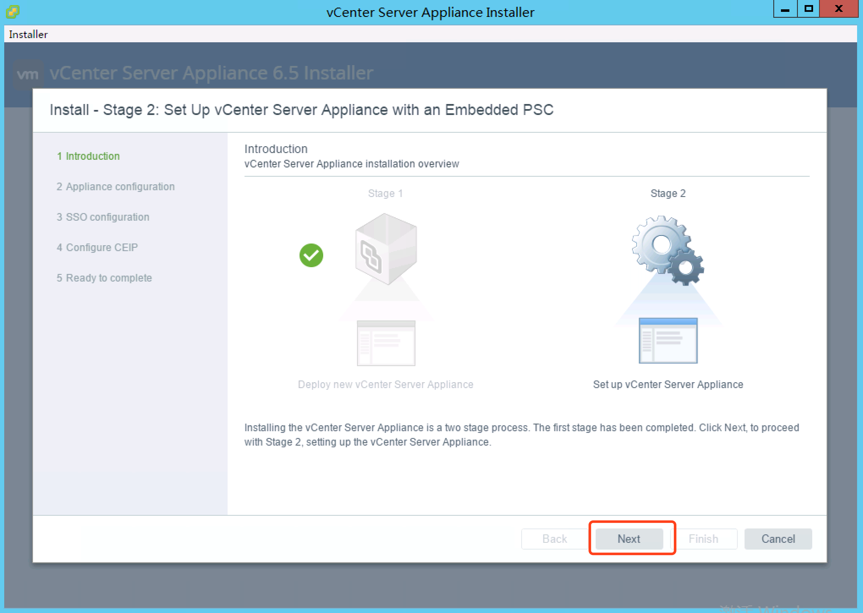
Task: Click the two stage process description paragraph
Action: coord(522,435)
